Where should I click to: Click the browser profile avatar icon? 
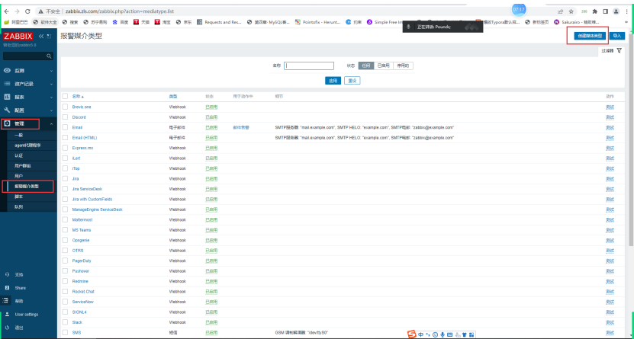point(616,11)
